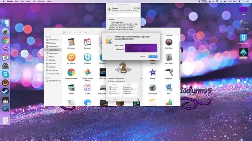Open the iTunes app icon
Viewport: 252px width, 141px height.
[87, 88]
